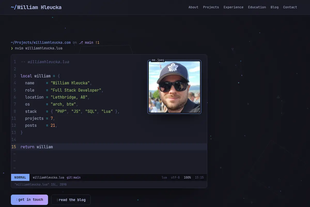Open the Blog page

coord(275,7)
